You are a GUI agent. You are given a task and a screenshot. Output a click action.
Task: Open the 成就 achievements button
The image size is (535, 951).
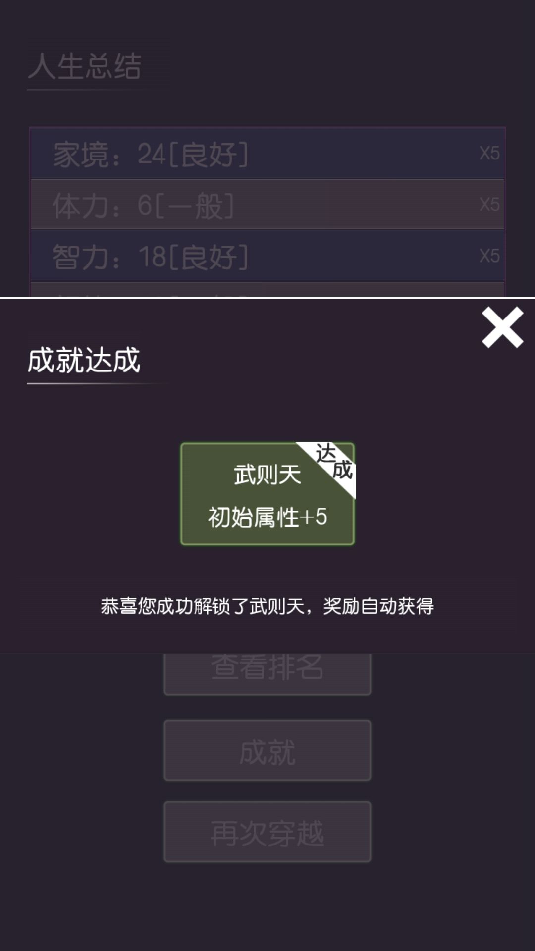[267, 750]
